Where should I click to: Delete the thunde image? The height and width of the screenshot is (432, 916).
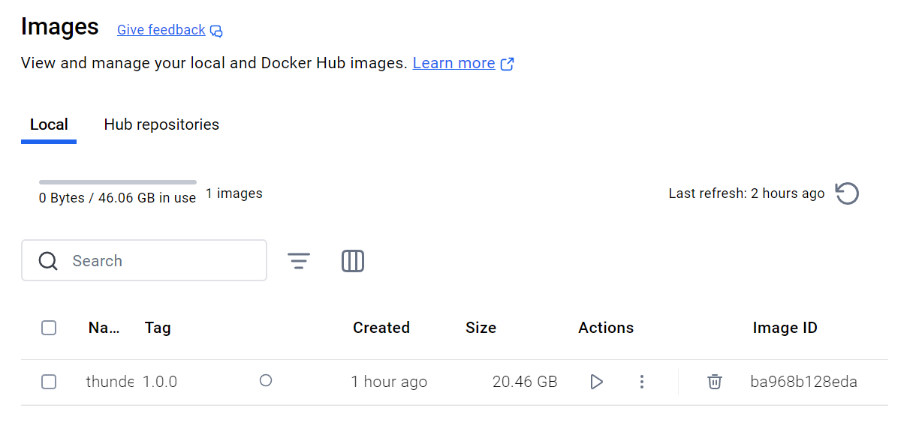714,382
